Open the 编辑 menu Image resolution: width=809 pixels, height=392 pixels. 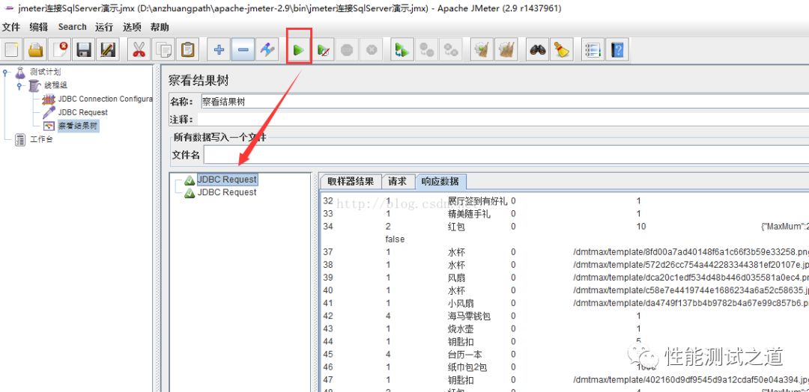point(39,27)
